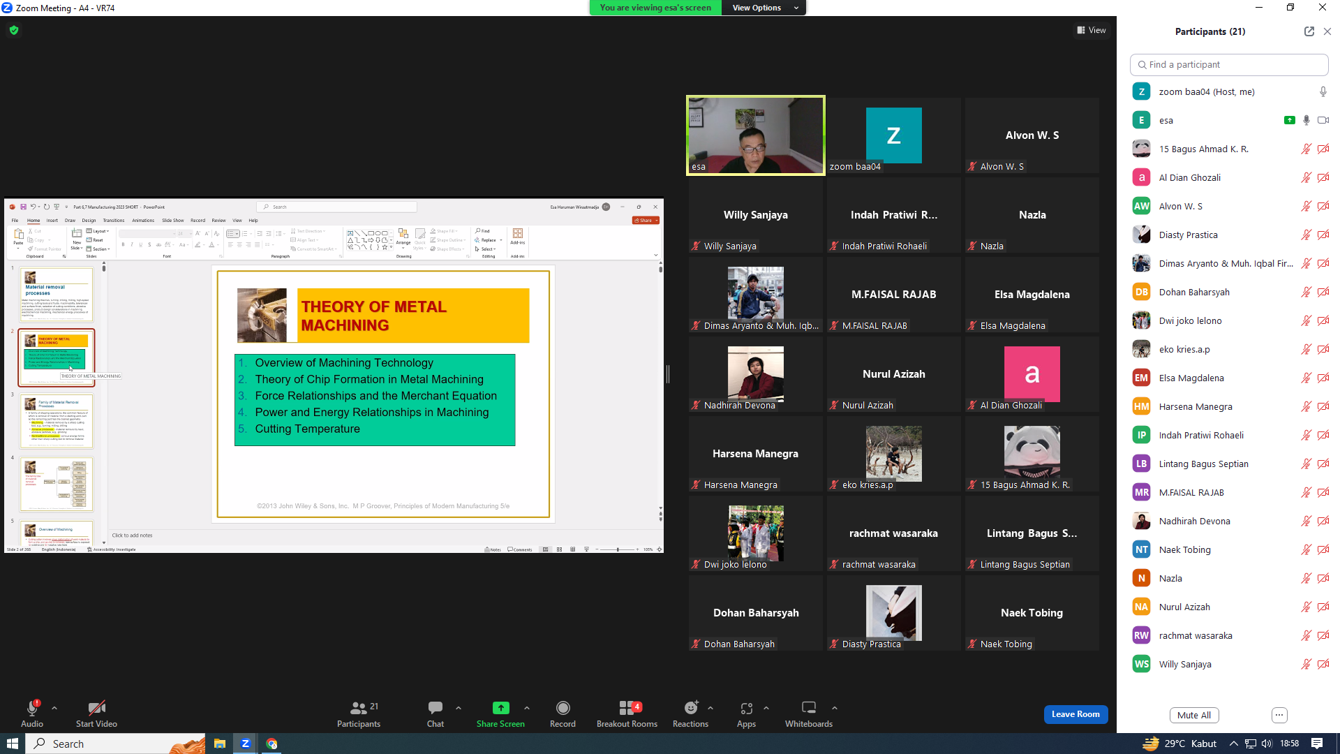Click the PowerPoint title bar Search box
Viewport: 1340px width, 754px height.
click(x=337, y=207)
